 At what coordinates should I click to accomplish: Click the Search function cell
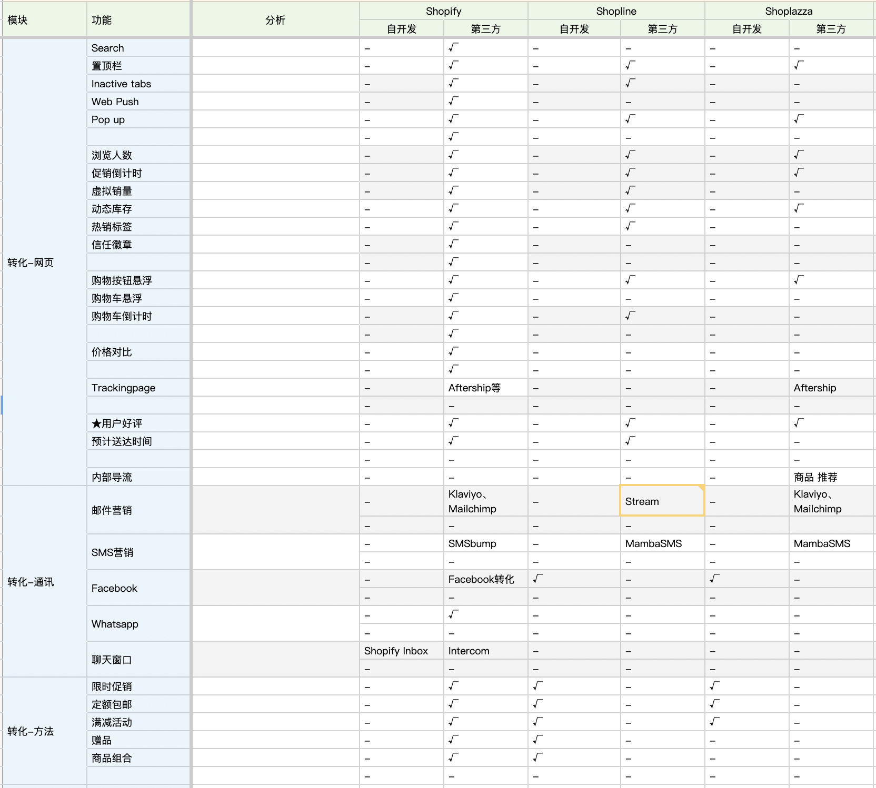[x=138, y=48]
